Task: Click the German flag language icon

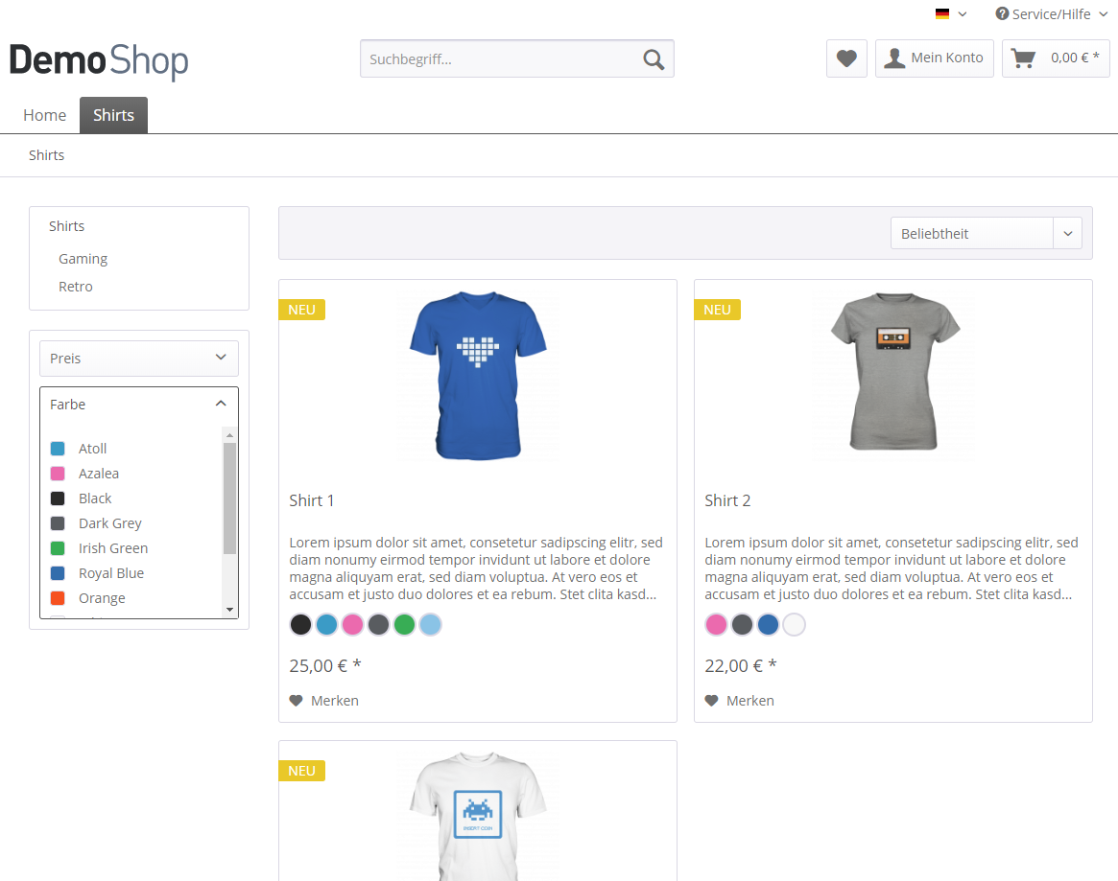Action: pos(942,13)
